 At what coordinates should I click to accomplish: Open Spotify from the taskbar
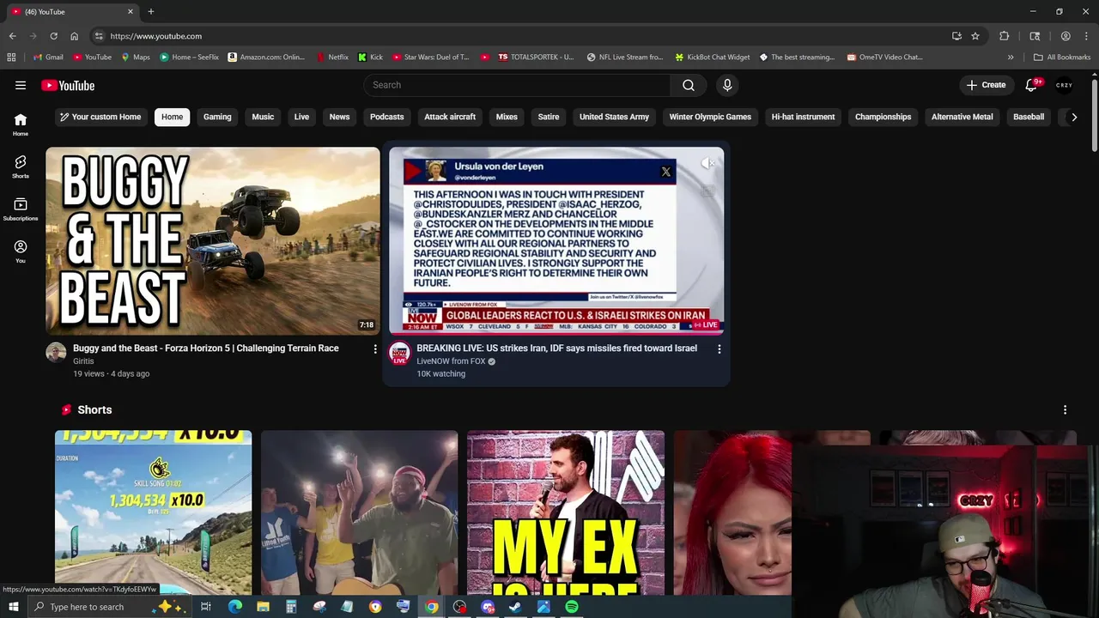(x=572, y=607)
